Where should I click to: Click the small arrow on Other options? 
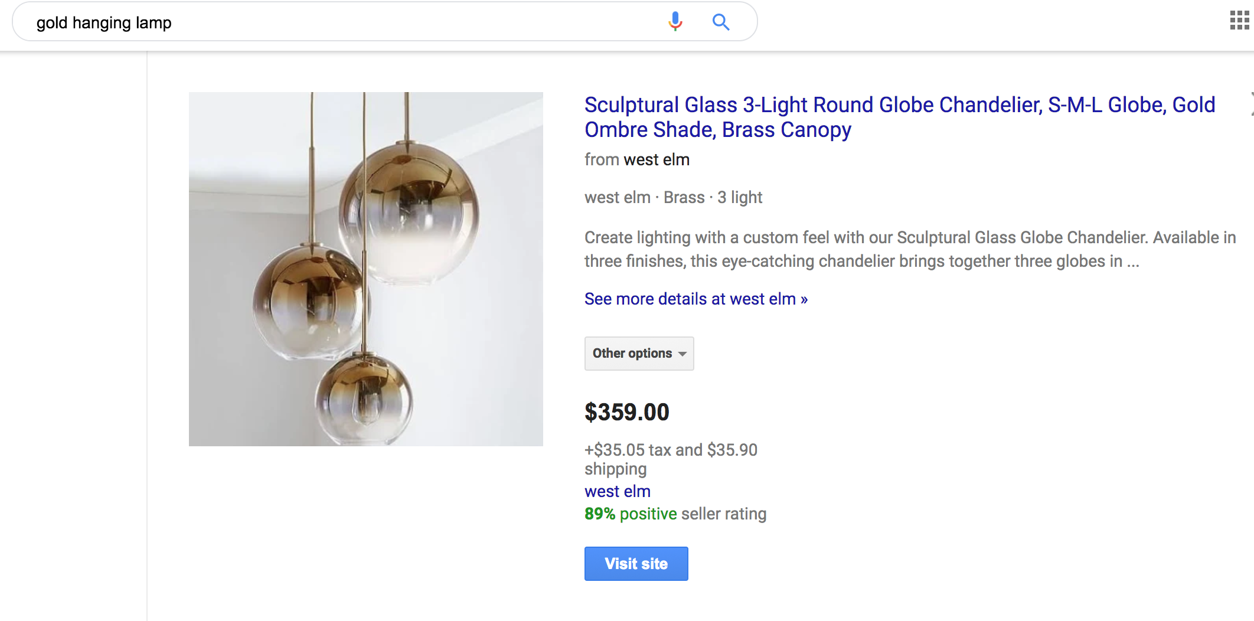[682, 354]
